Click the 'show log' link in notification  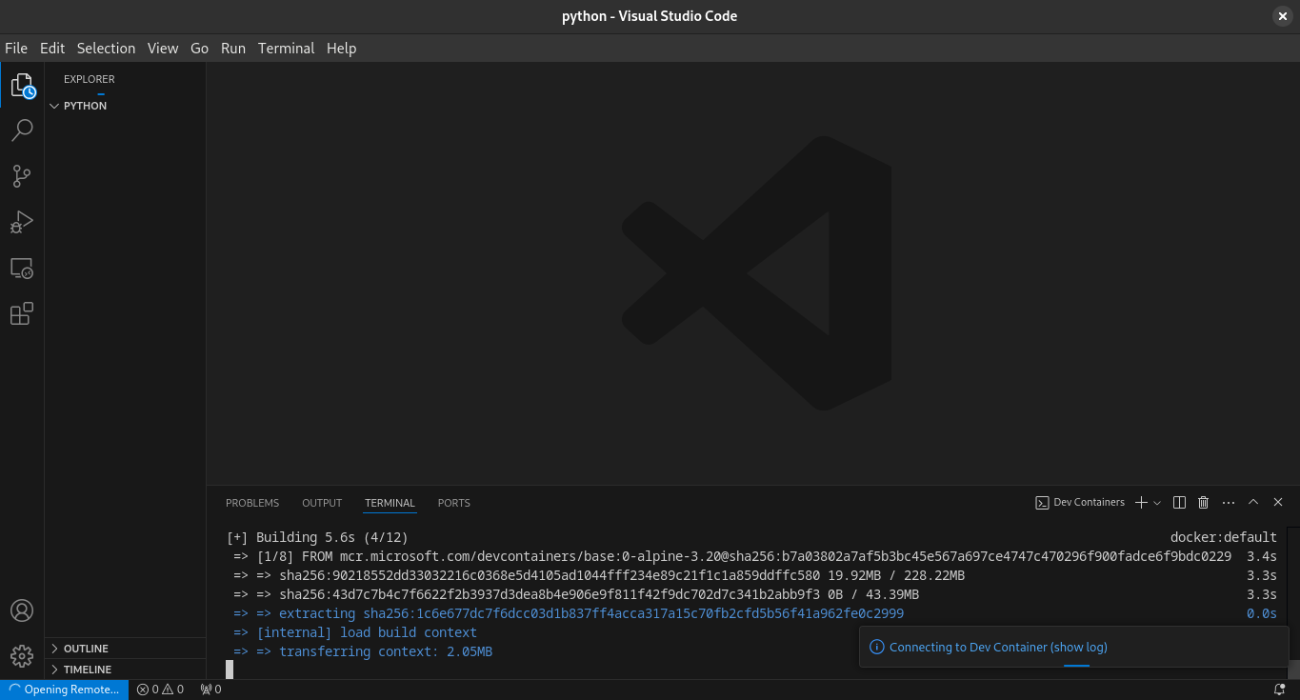(1079, 648)
